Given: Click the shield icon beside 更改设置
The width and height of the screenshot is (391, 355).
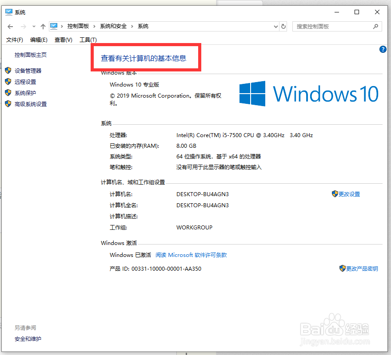Looking at the screenshot, I should tap(335, 194).
